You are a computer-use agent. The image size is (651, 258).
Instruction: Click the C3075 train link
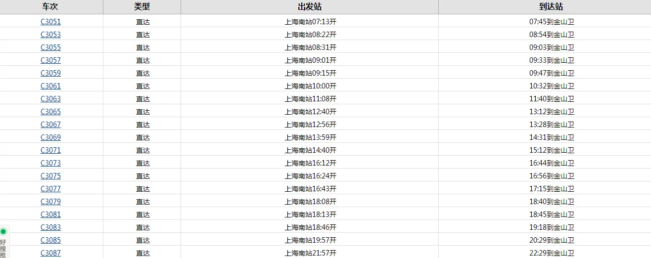[50, 176]
